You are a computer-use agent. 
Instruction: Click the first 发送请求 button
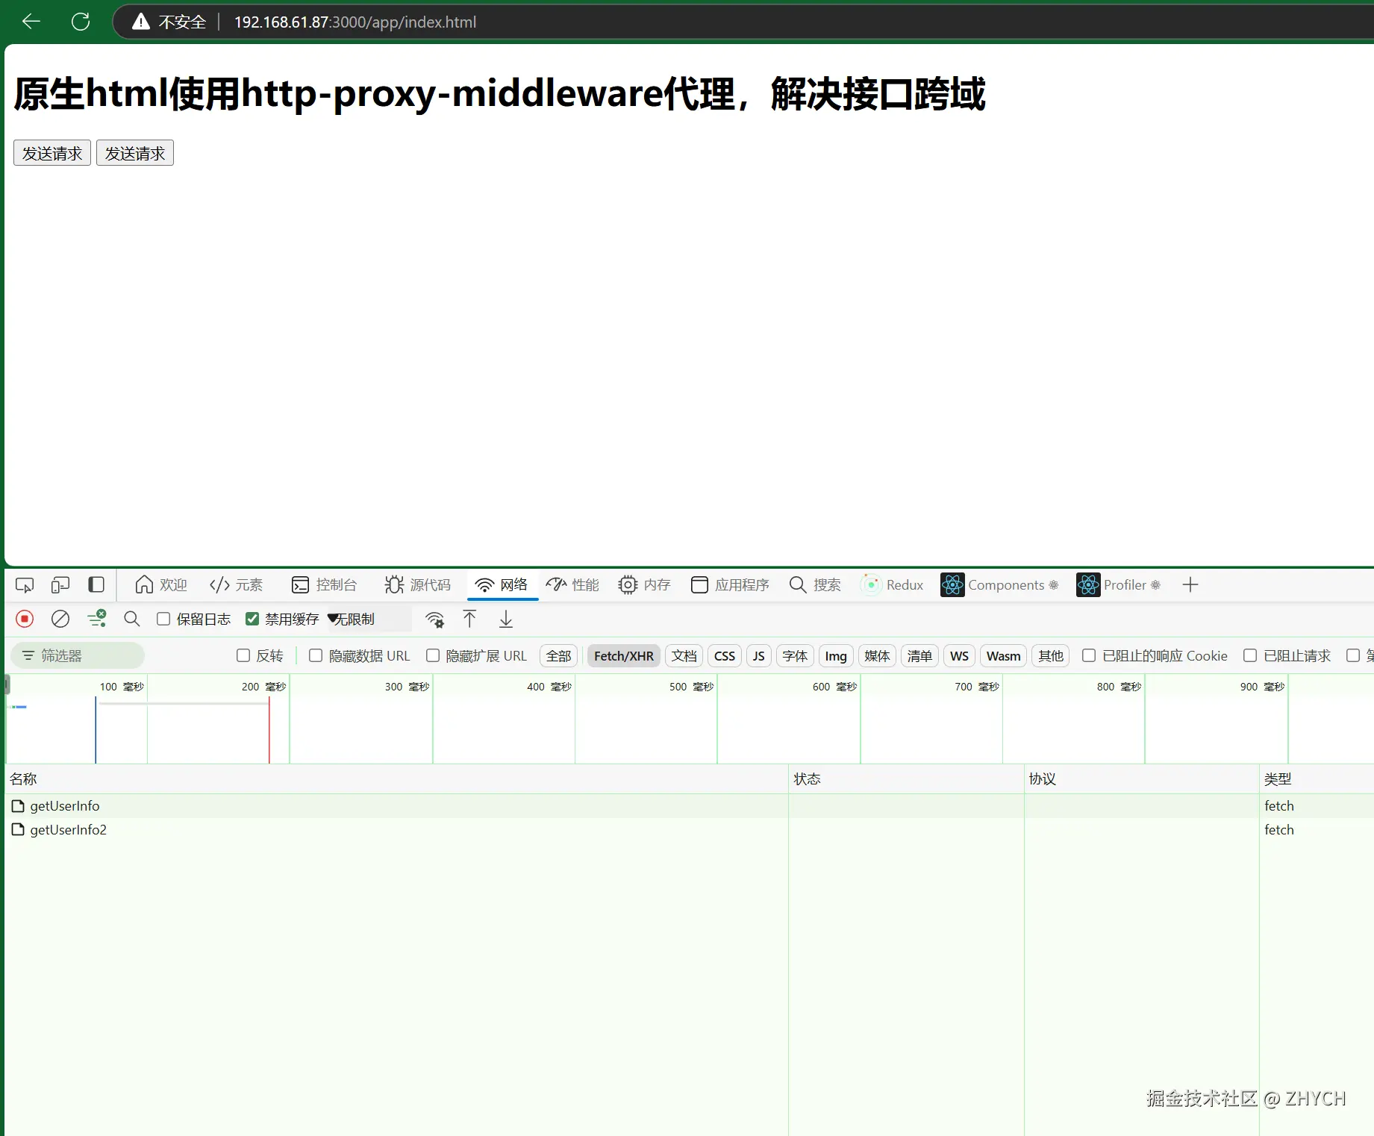coord(51,152)
